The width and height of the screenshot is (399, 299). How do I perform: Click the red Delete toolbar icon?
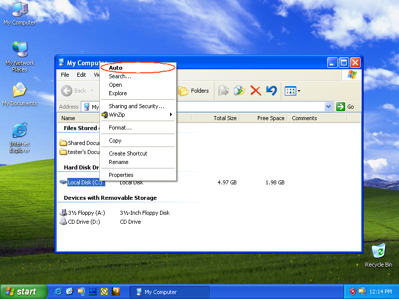point(255,91)
